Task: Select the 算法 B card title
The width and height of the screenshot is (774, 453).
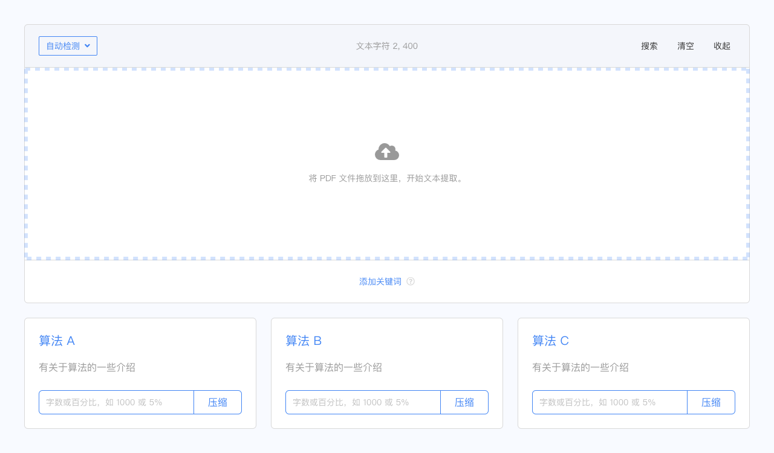Action: (304, 341)
